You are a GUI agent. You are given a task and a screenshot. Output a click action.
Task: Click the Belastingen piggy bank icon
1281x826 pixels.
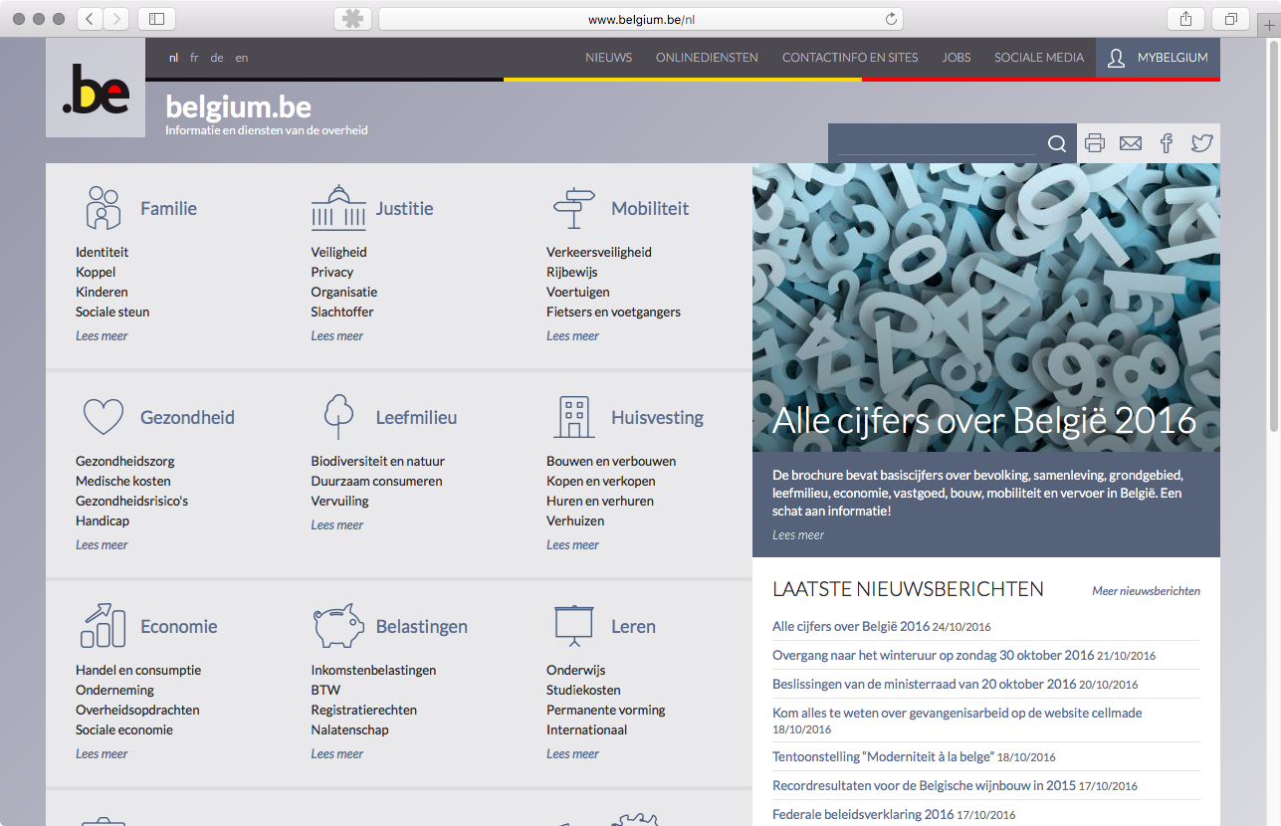(x=338, y=626)
